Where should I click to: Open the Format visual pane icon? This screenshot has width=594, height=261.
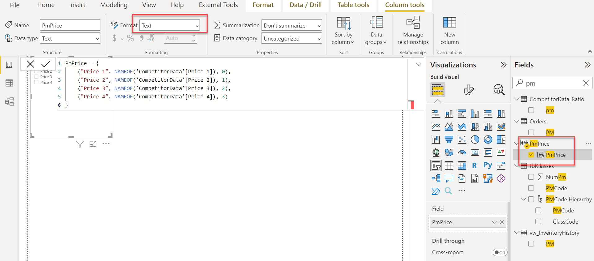[x=469, y=90]
